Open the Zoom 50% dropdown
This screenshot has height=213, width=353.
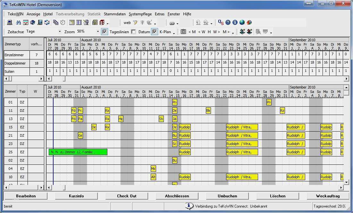click(x=98, y=32)
